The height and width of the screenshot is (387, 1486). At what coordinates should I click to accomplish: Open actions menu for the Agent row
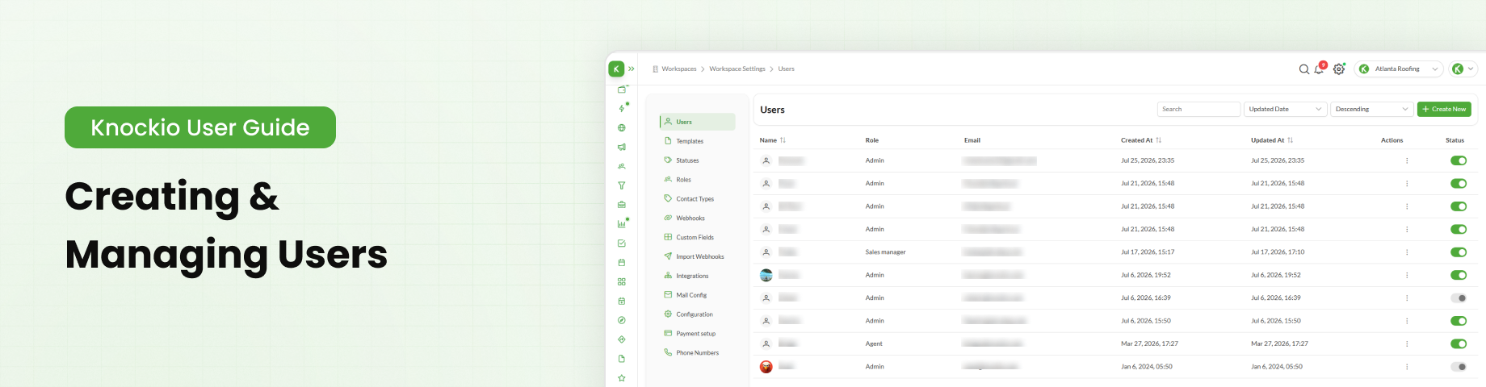(x=1407, y=344)
